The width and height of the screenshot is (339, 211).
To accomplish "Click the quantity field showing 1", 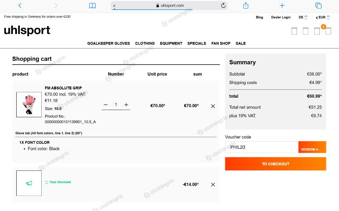I will (116, 105).
